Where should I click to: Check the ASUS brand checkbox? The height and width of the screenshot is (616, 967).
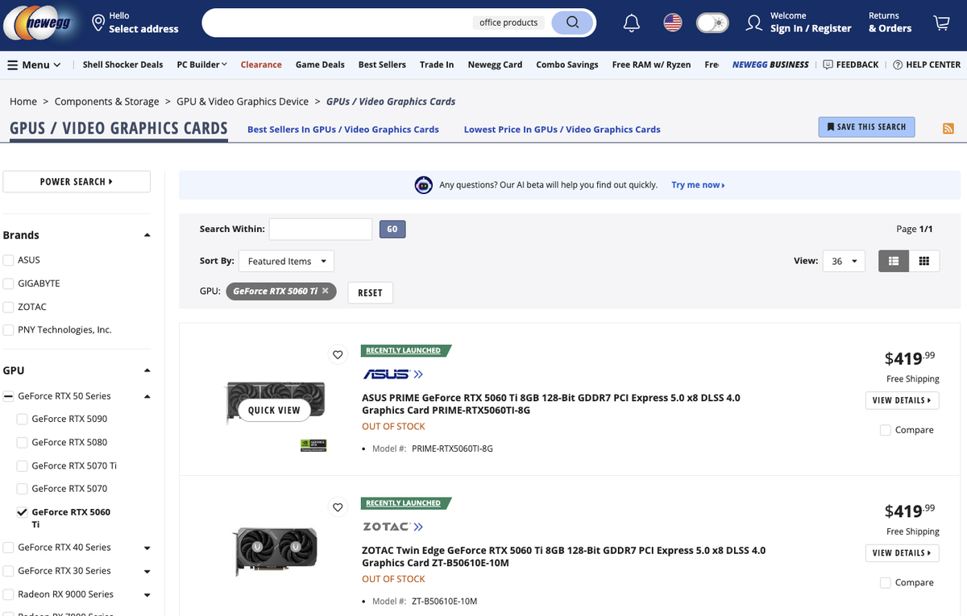click(x=8, y=260)
